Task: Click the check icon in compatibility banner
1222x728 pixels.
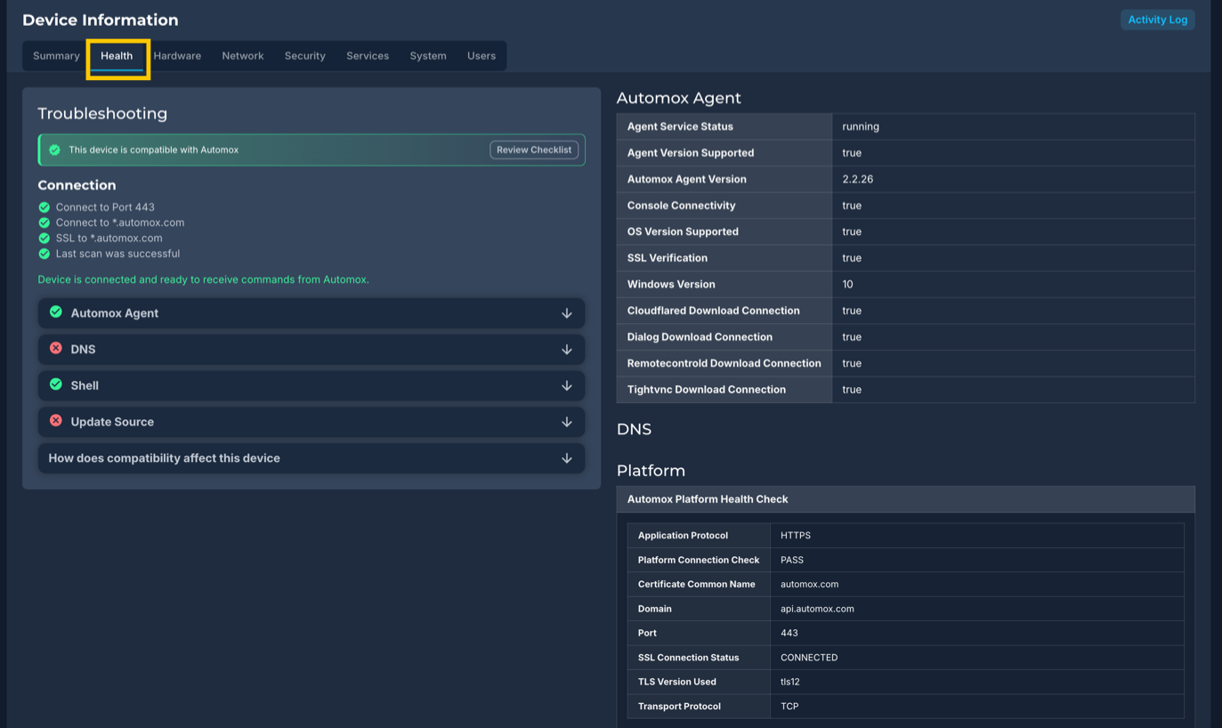Action: coord(55,150)
